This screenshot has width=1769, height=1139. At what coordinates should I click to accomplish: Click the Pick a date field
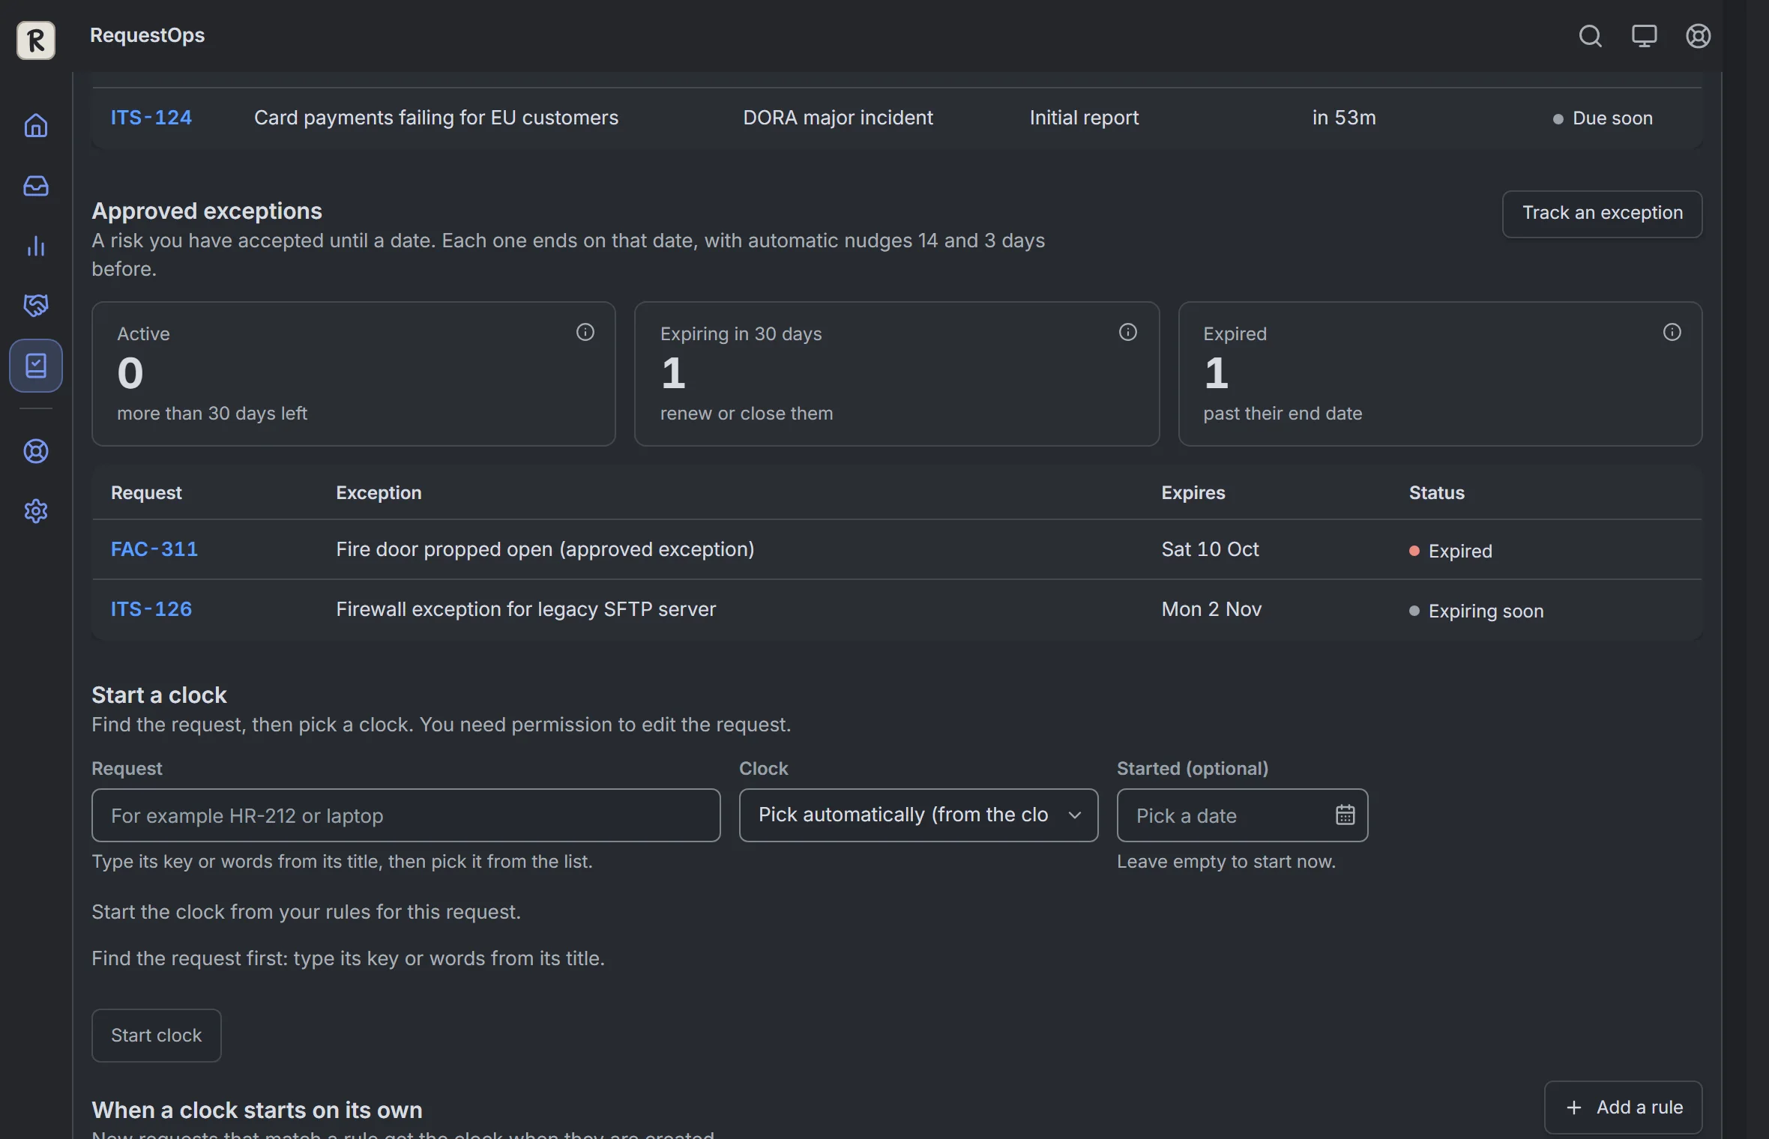1242,815
